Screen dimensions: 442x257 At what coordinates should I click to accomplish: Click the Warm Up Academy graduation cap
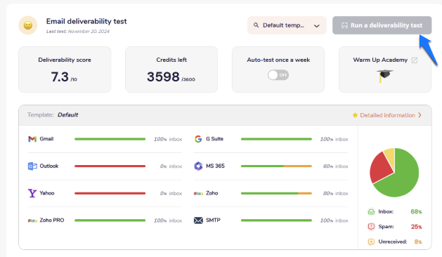tap(384, 75)
